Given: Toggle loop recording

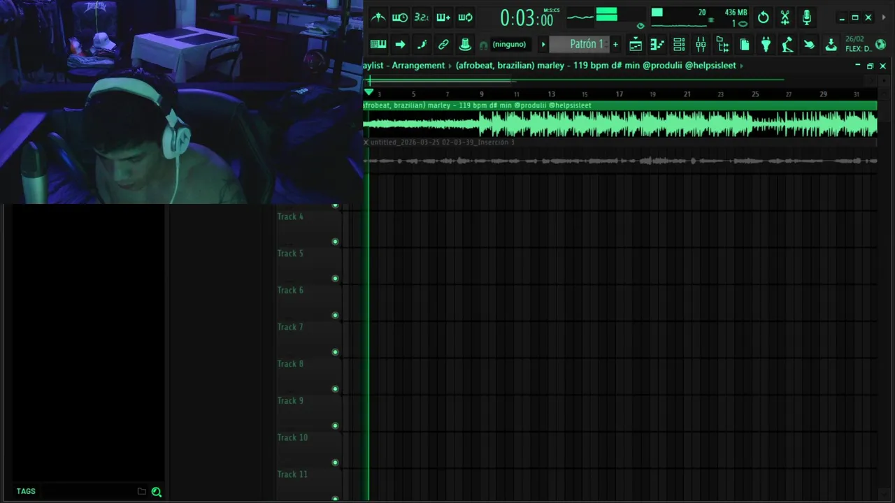Looking at the screenshot, I should pyautogui.click(x=465, y=17).
